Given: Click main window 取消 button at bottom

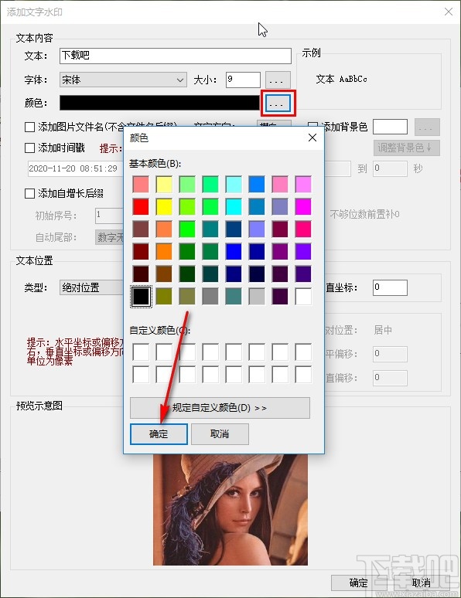Looking at the screenshot, I should (x=422, y=583).
